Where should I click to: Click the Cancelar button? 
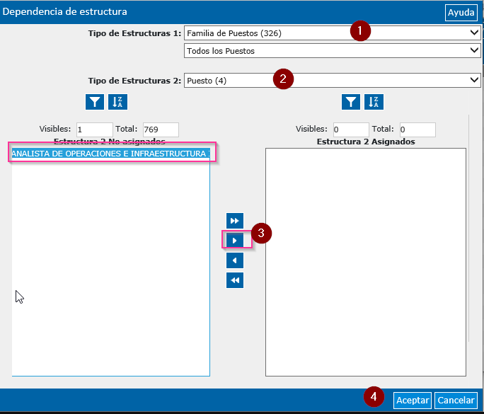tap(456, 401)
